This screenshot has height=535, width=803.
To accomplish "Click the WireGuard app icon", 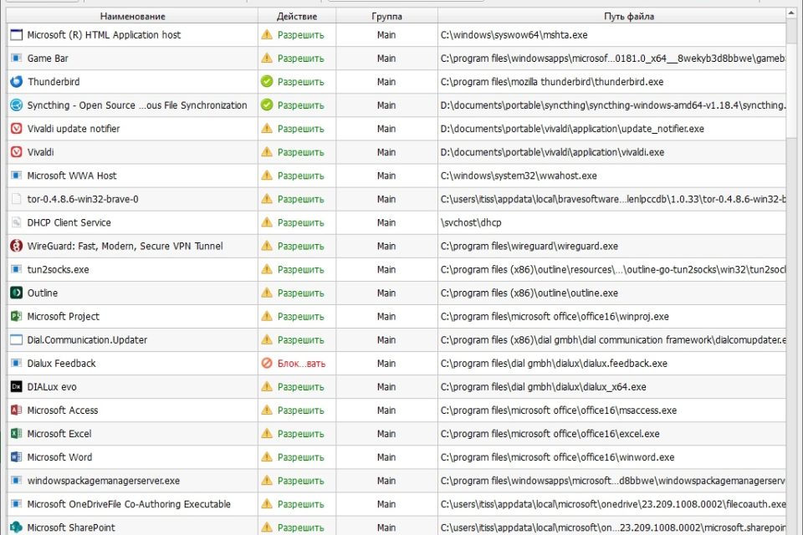I will tap(17, 246).
